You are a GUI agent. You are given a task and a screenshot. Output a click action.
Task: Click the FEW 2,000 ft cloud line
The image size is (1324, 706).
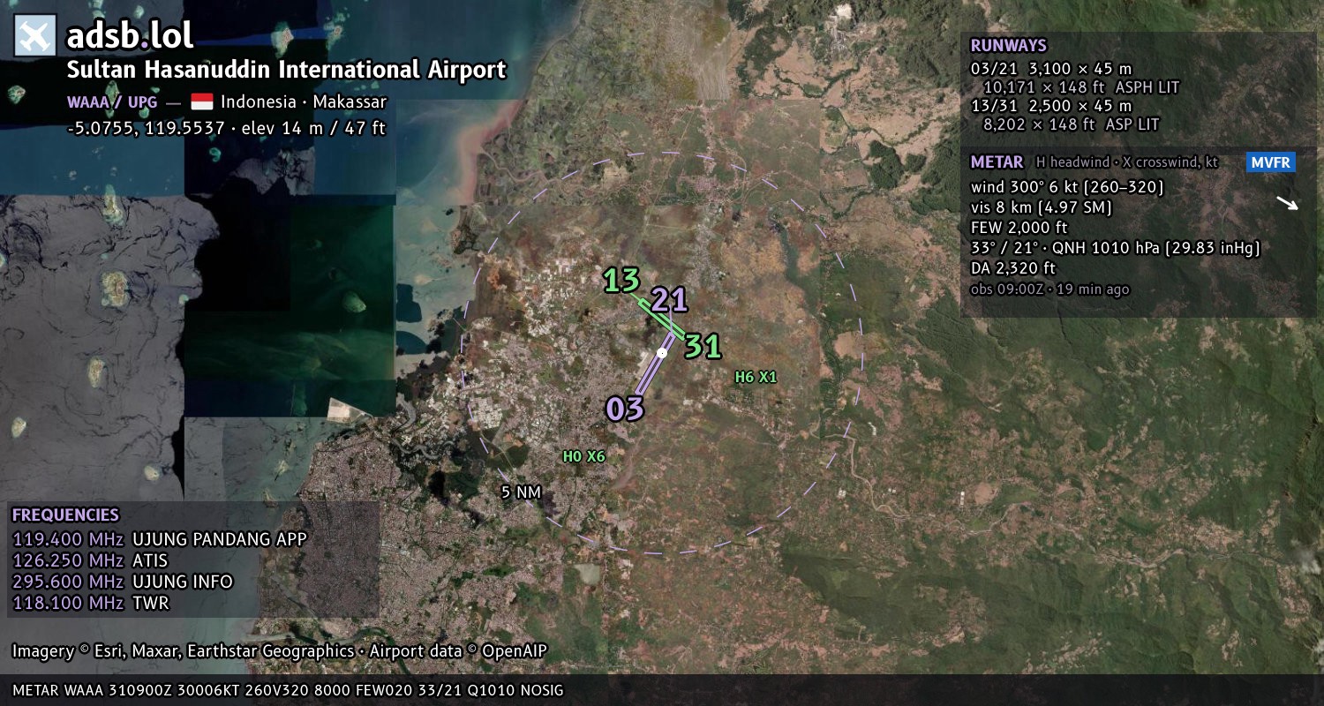click(1019, 228)
